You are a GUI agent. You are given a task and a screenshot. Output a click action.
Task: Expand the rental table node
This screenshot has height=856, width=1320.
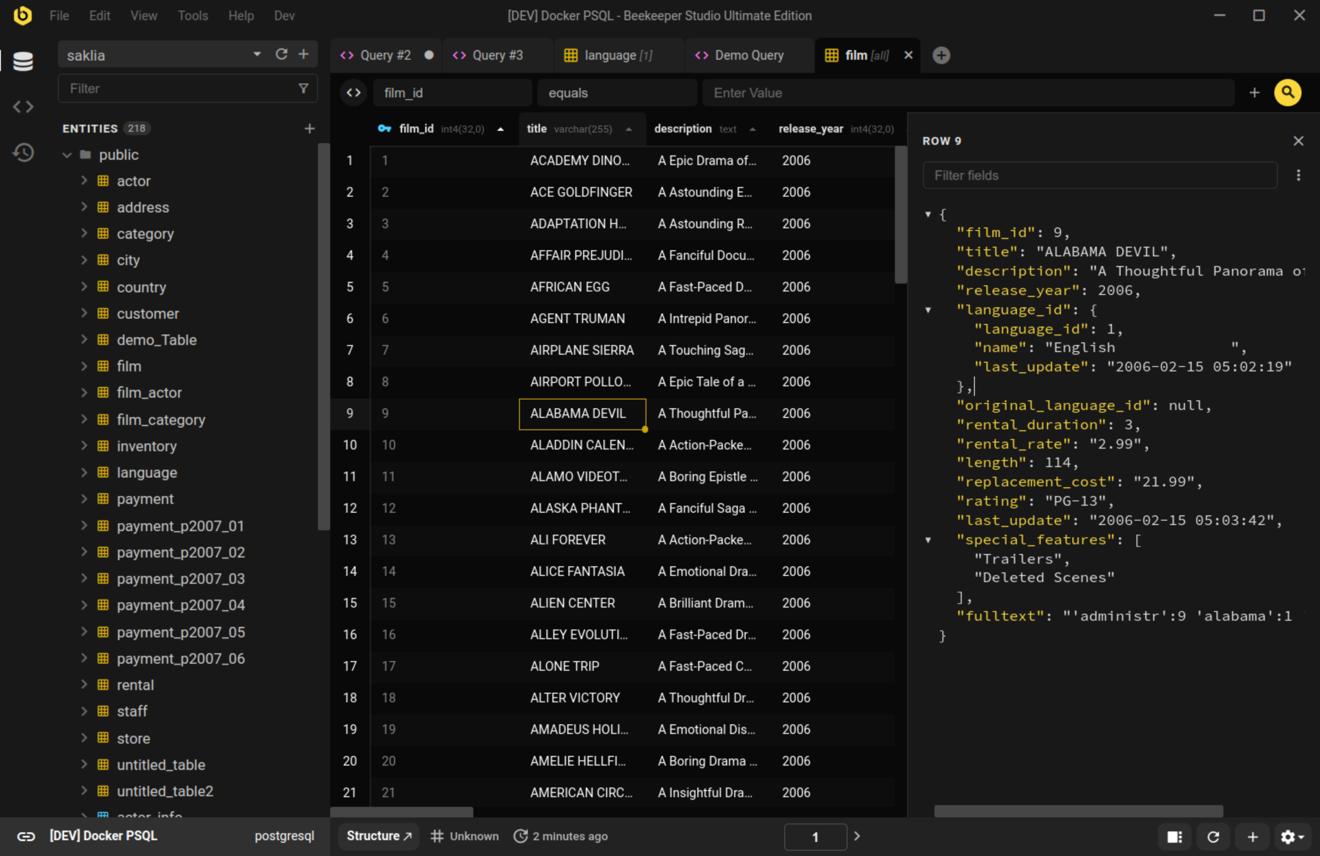[84, 684]
